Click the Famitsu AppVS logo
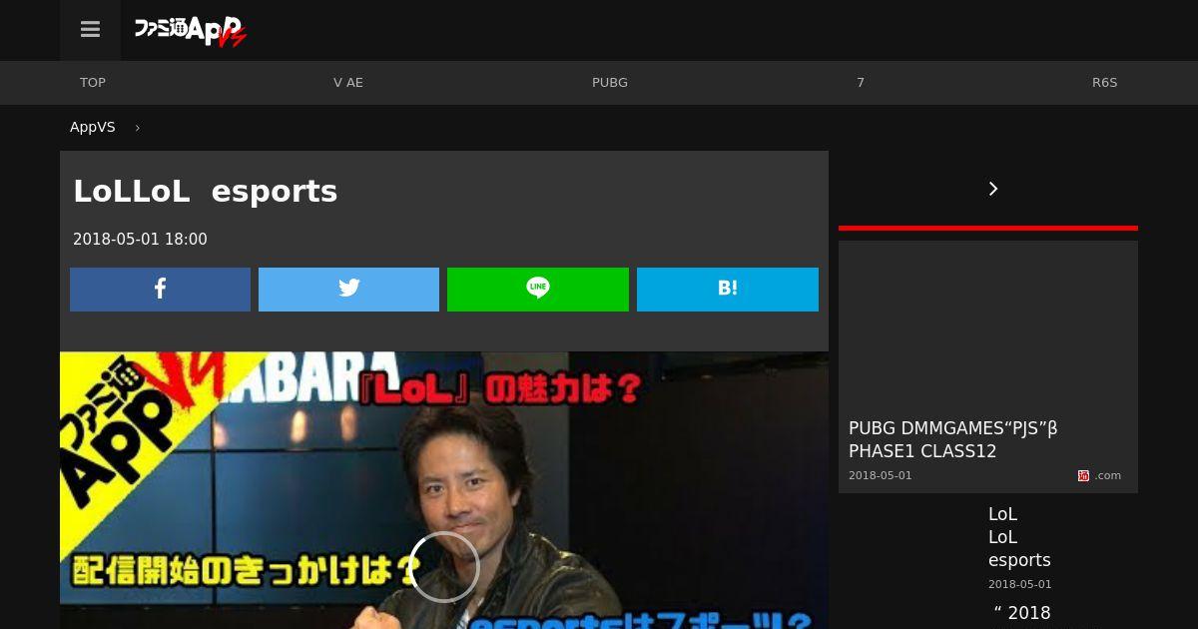This screenshot has height=629, width=1198. [x=190, y=31]
